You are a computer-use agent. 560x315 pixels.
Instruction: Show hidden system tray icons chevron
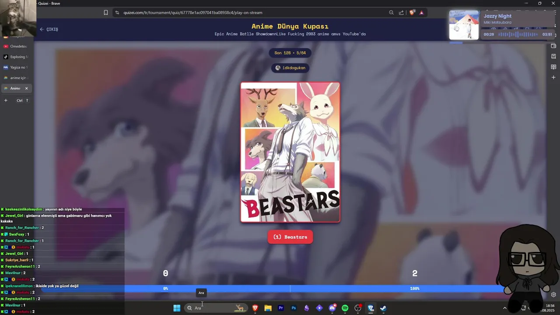pyautogui.click(x=504, y=308)
